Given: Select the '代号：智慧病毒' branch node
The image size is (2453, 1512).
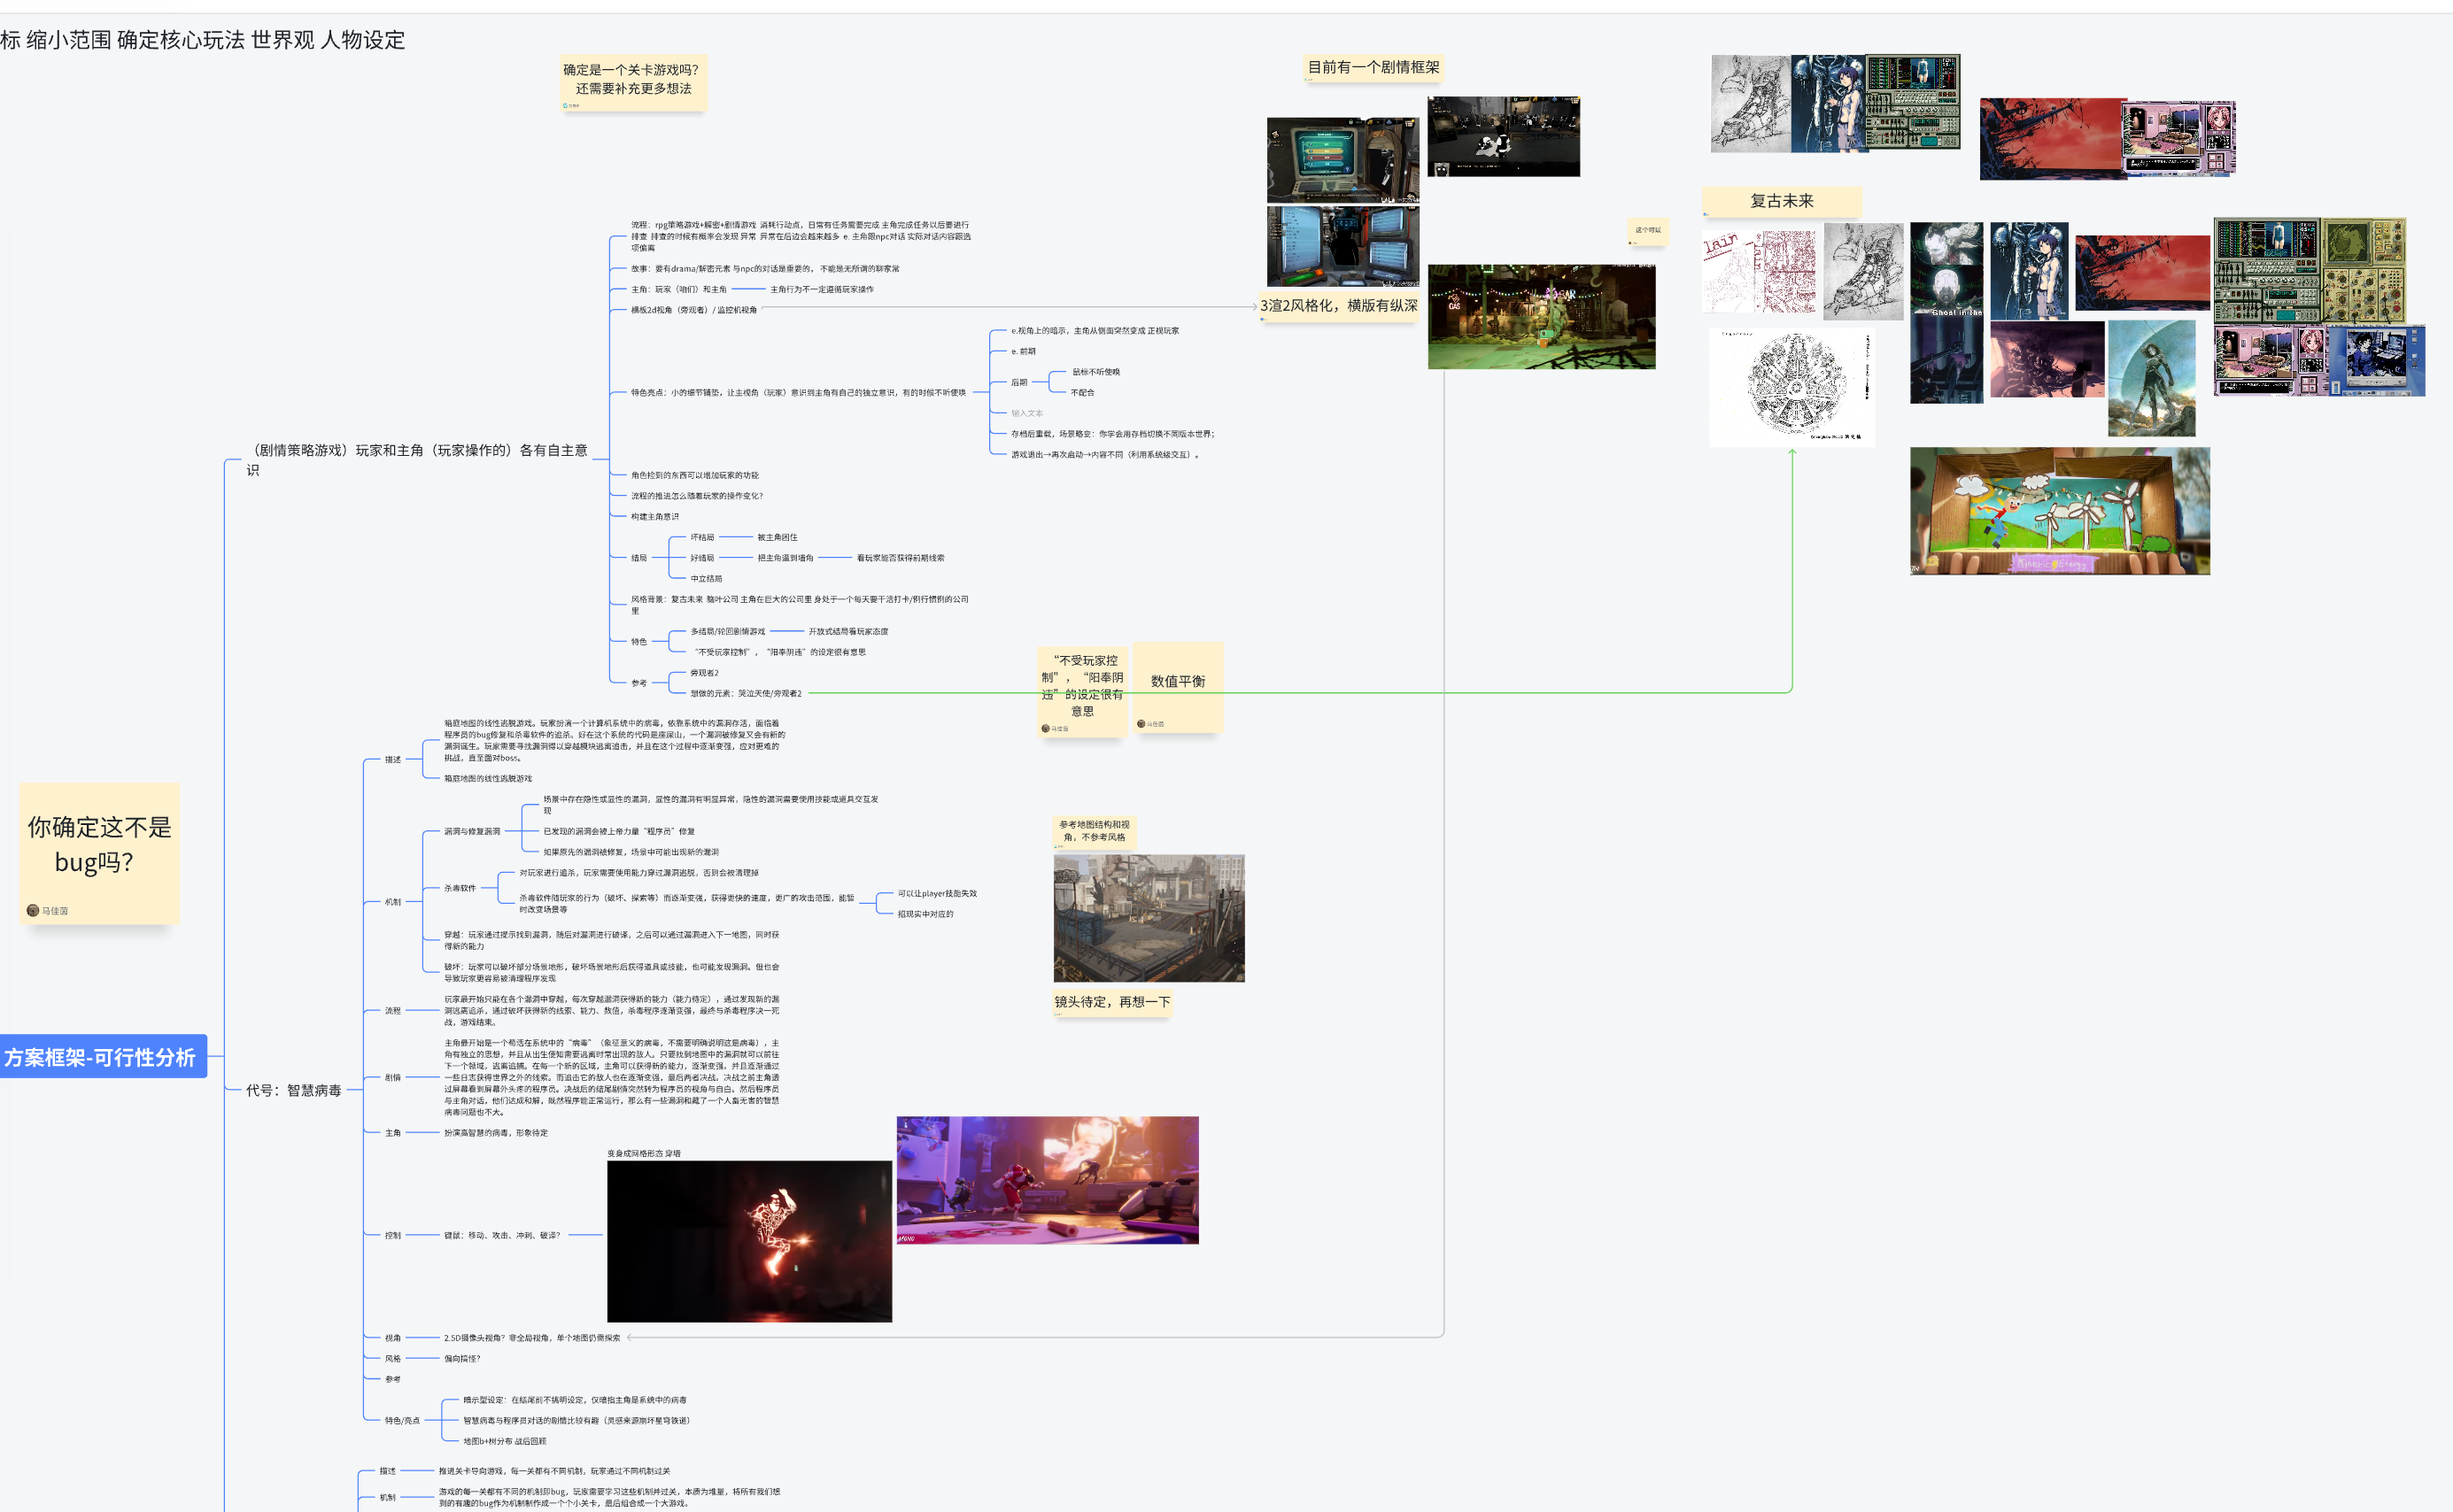Looking at the screenshot, I should click(293, 1090).
